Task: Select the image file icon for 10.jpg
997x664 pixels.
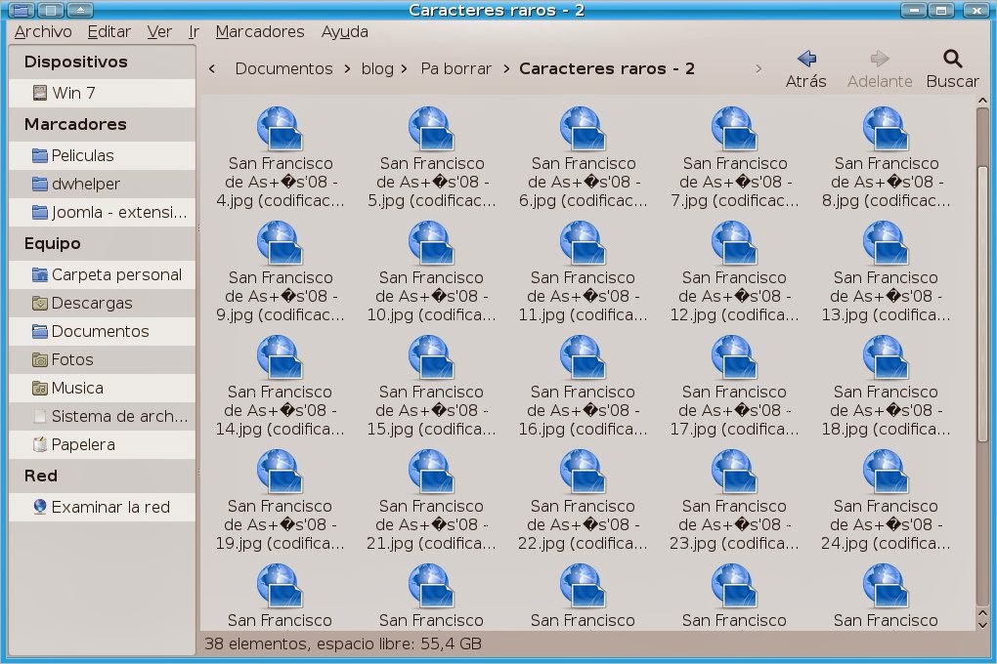Action: [431, 243]
